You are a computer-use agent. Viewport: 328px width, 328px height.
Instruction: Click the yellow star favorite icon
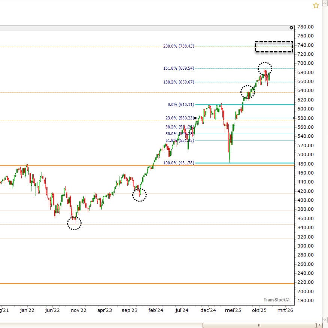[316, 5]
